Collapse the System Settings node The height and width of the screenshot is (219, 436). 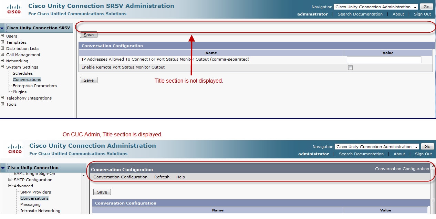point(2,67)
